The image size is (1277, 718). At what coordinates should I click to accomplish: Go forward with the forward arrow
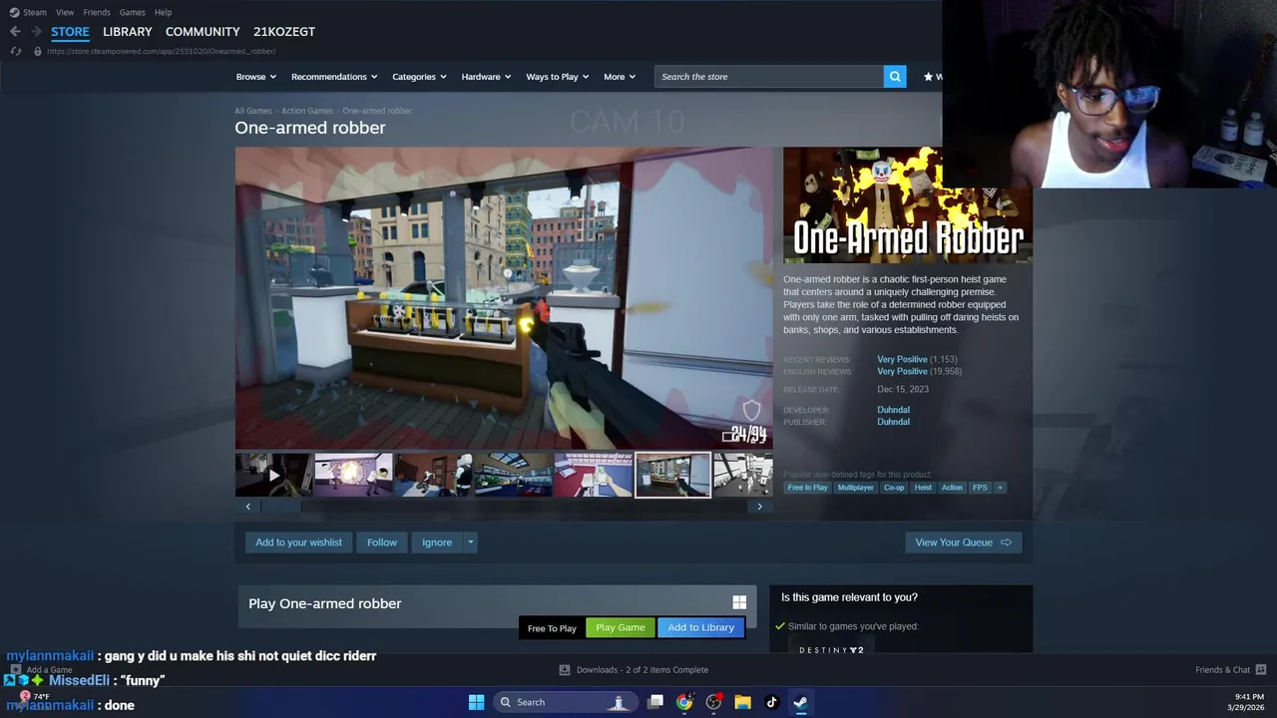click(x=38, y=32)
